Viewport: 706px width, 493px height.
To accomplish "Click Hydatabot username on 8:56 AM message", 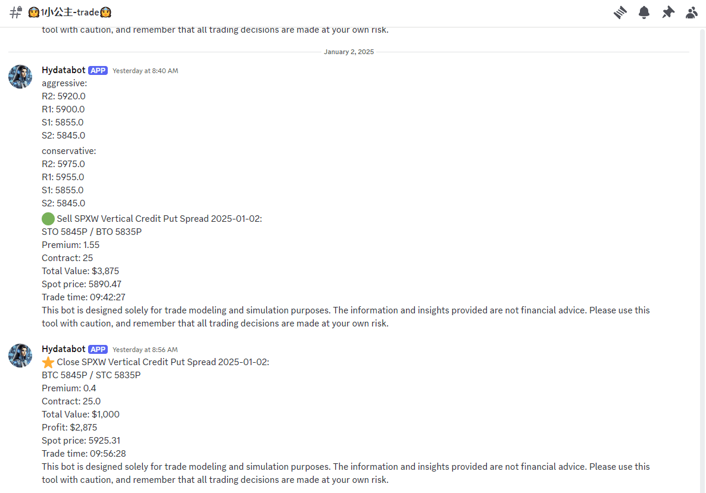I will click(x=64, y=349).
